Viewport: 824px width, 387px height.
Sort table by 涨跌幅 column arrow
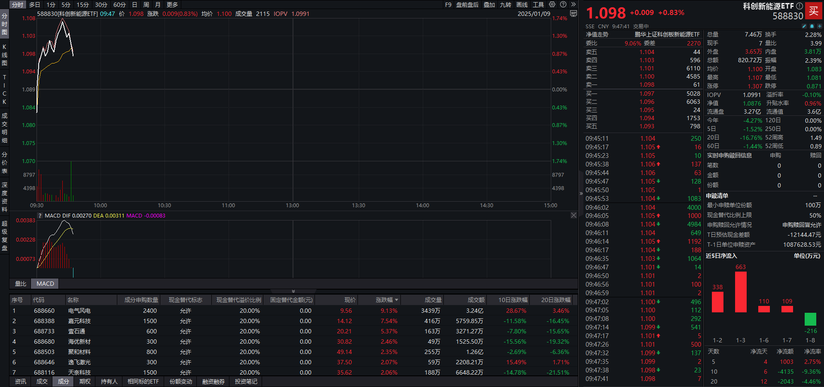click(397, 300)
